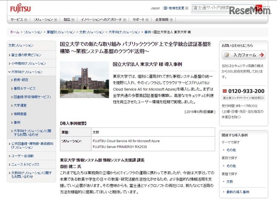Select 図書館(学術情報サービス) in sidebar

pyautogui.click(x=32, y=97)
